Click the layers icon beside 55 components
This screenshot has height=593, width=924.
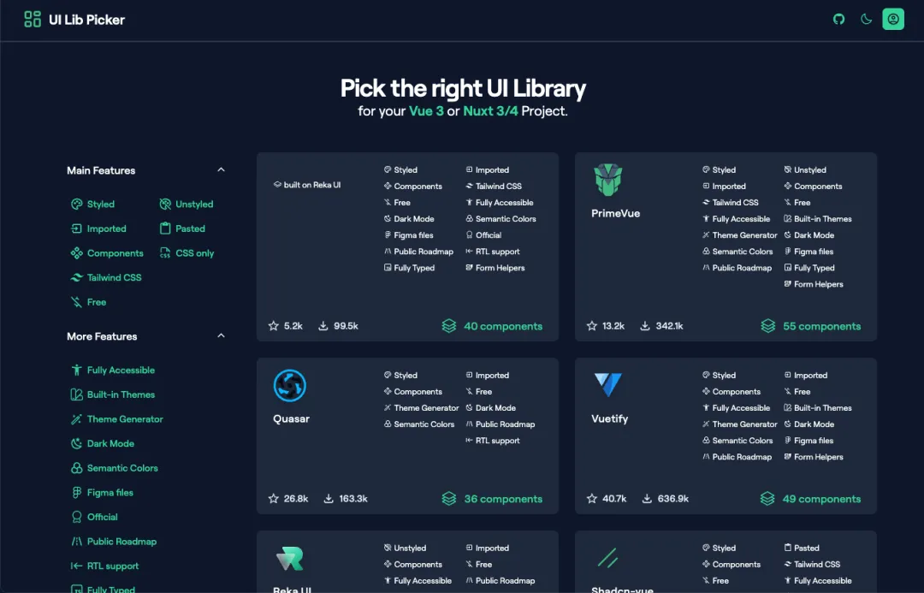point(767,326)
